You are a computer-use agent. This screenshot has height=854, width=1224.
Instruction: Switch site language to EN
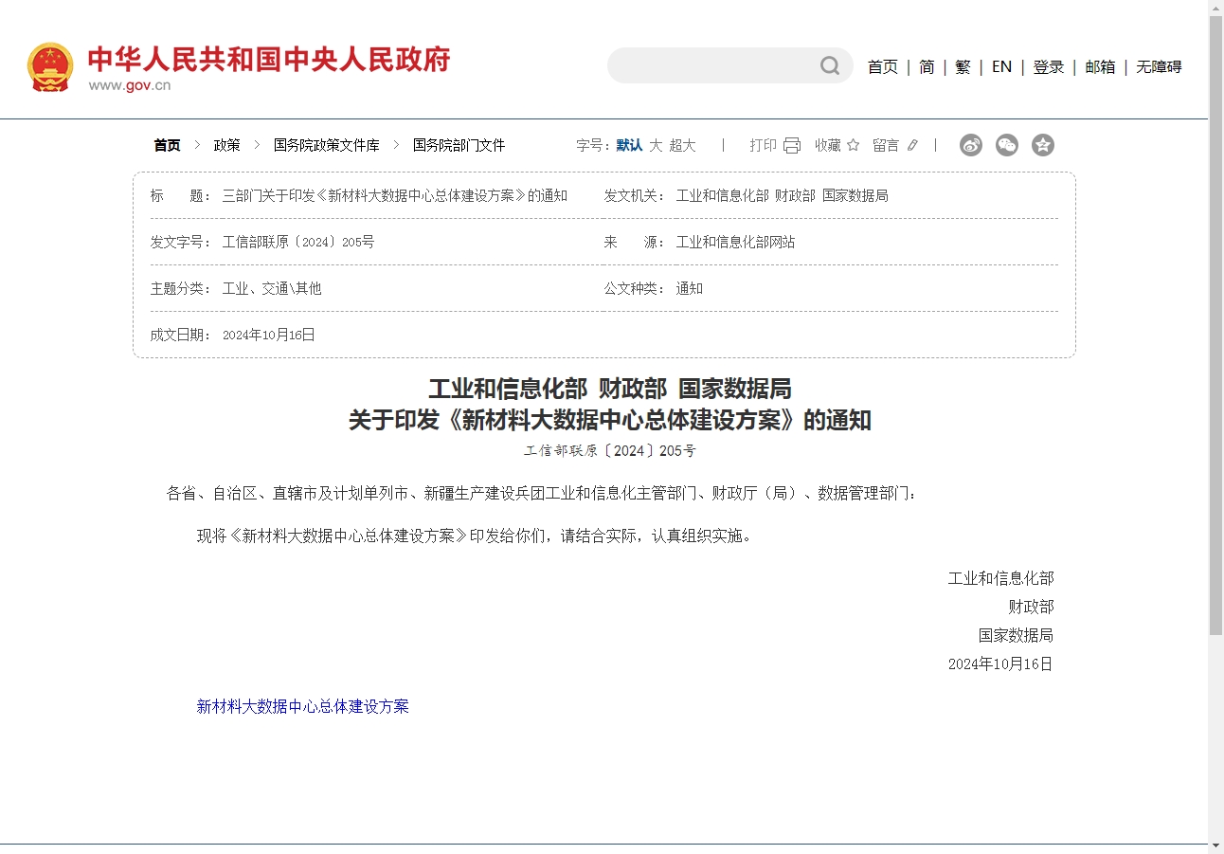tap(1001, 66)
